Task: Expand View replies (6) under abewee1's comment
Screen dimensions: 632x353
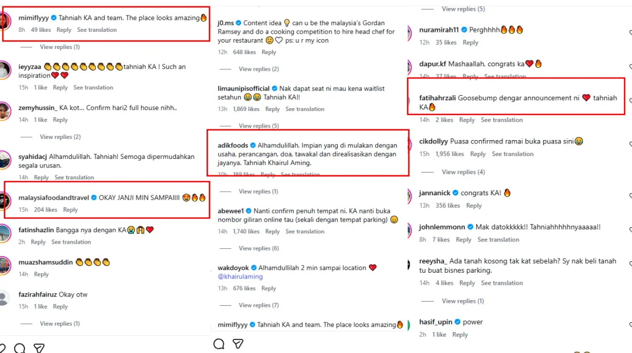Action: click(258, 248)
